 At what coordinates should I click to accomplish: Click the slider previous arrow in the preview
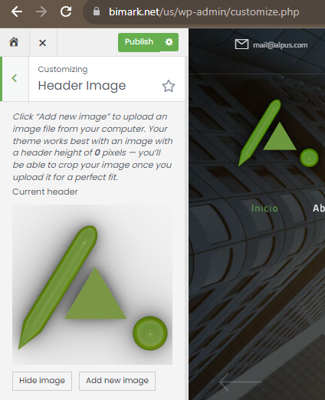(x=241, y=382)
